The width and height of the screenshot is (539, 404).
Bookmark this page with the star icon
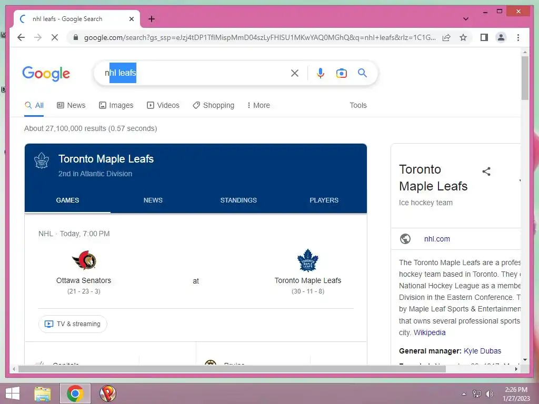tap(463, 37)
